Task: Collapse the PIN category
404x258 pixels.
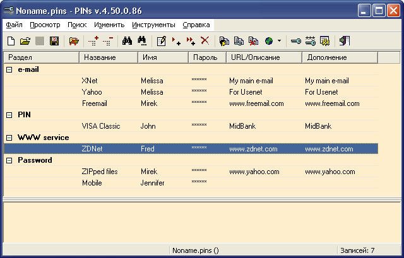Action: 9,115
